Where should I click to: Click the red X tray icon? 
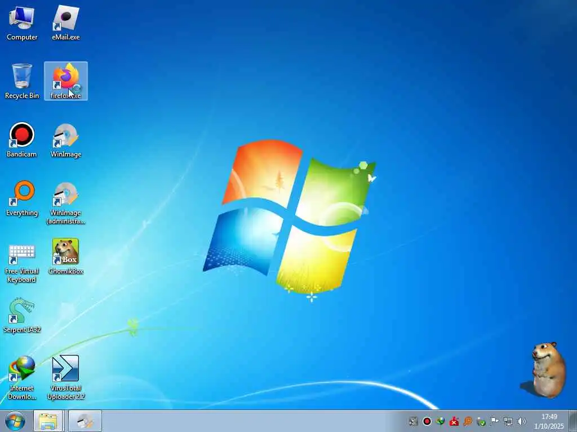tap(454, 421)
